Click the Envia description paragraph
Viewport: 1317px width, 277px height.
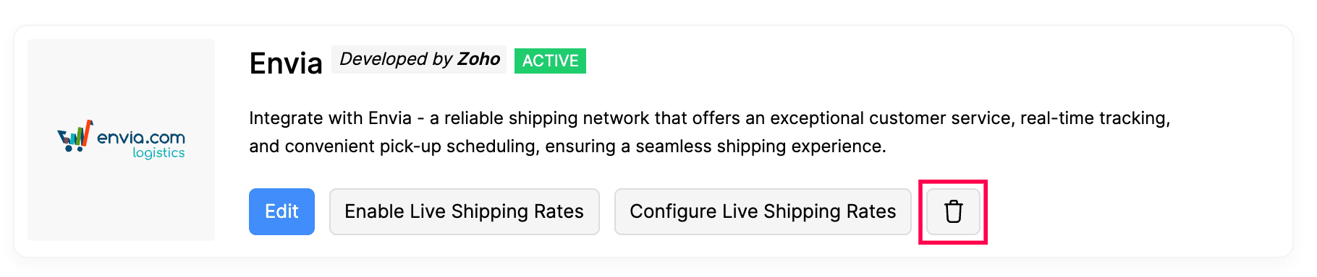point(709,132)
